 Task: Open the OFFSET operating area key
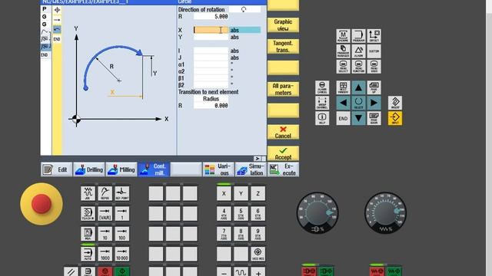click(374, 36)
